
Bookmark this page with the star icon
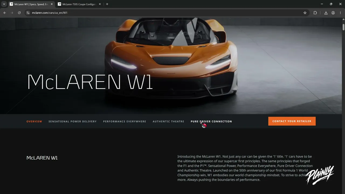click(305, 13)
